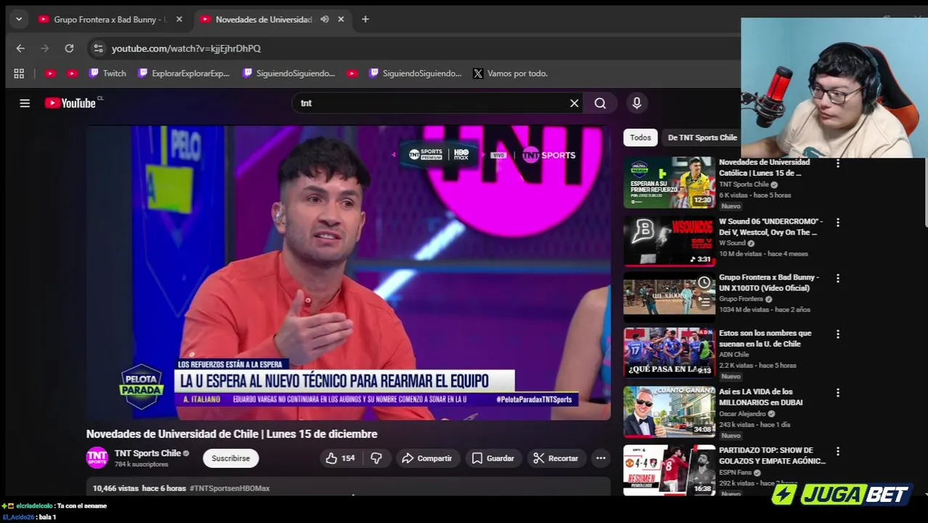Open the Vamos por todo X bookmark

click(510, 73)
